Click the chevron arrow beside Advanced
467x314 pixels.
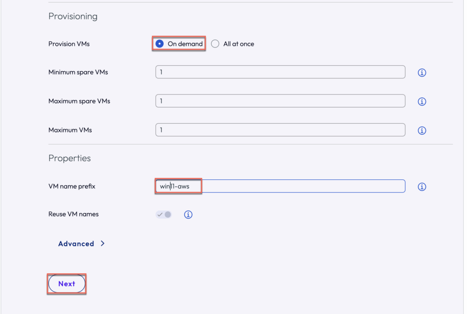103,244
